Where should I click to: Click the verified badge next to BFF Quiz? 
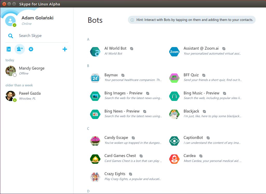pyautogui.click(x=204, y=75)
